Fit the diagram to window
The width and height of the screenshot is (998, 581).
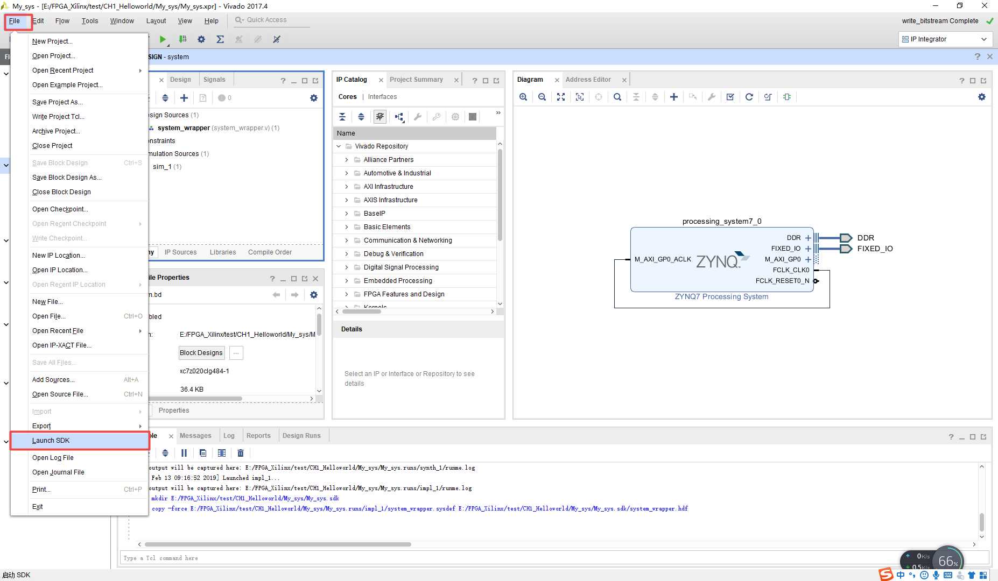pyautogui.click(x=561, y=97)
